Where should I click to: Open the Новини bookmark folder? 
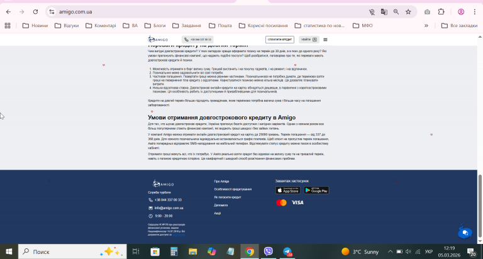(35, 26)
